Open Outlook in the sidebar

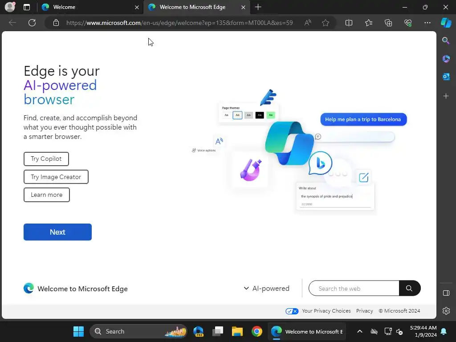[x=446, y=77]
